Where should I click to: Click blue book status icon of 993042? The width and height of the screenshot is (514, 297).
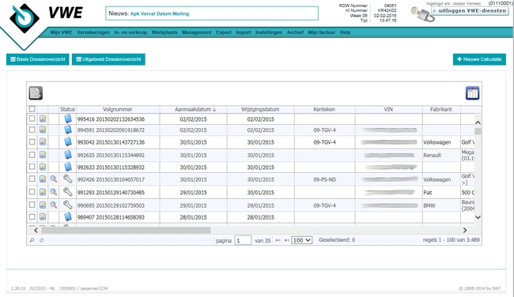68,142
